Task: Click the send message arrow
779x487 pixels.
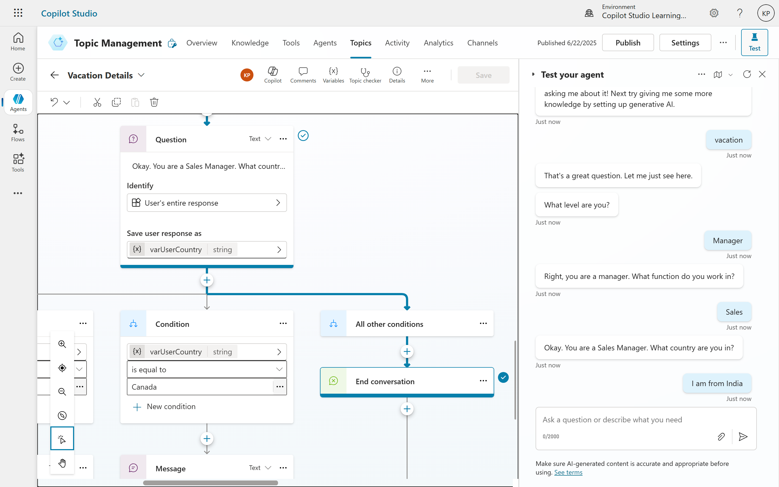Action: point(743,436)
